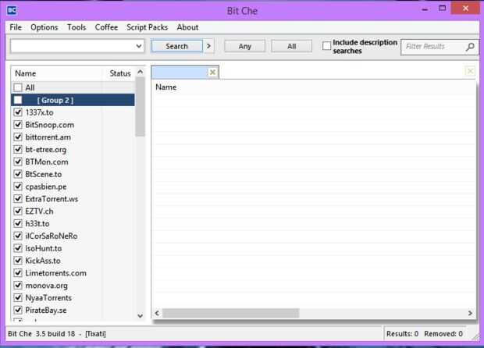Click the faded X at results panel corner
Screen dimensions: 484x348
pos(470,71)
